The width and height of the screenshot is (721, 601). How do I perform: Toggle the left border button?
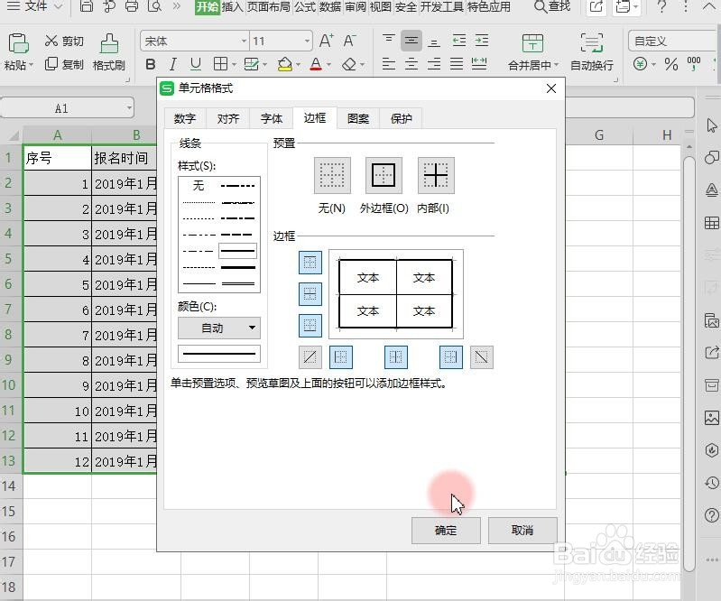(341, 356)
